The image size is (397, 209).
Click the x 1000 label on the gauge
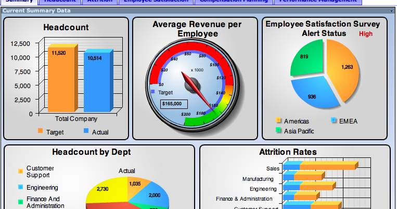point(197,70)
